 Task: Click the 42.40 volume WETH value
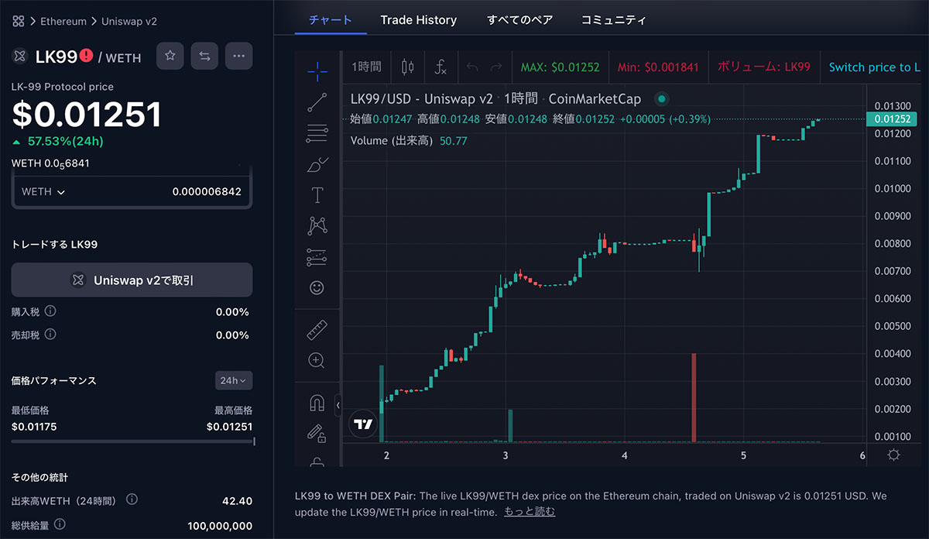click(x=237, y=501)
